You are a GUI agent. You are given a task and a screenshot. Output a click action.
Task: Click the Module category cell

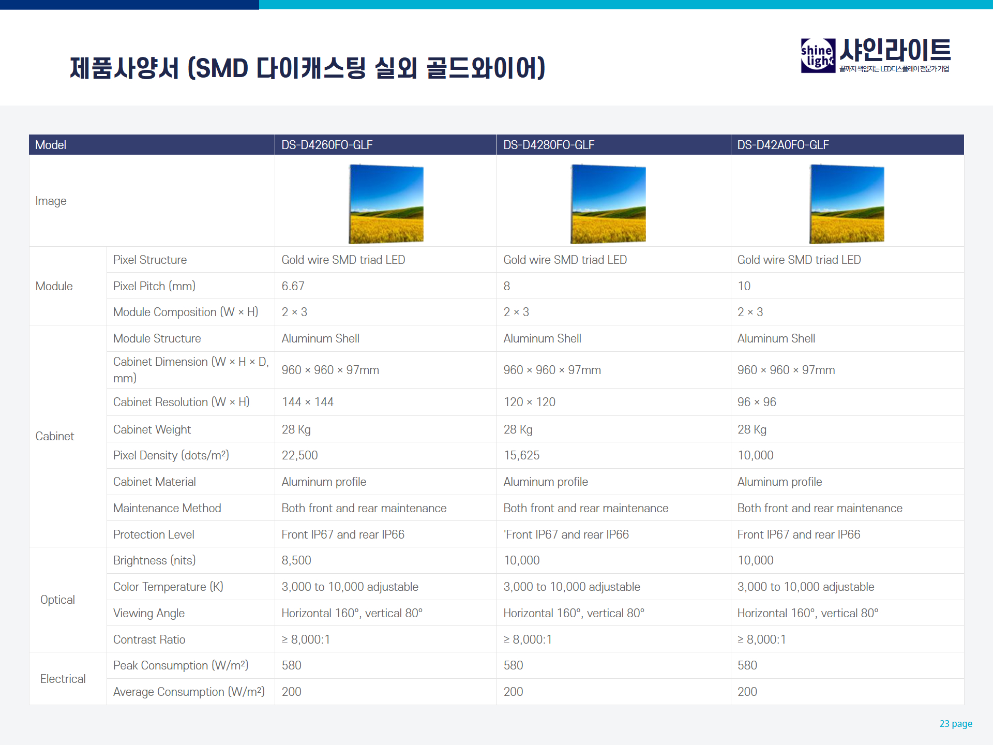tap(54, 286)
